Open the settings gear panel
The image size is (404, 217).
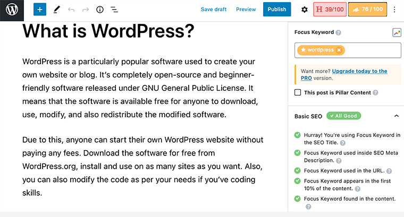pyautogui.click(x=304, y=10)
